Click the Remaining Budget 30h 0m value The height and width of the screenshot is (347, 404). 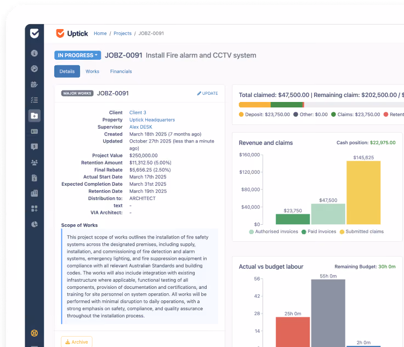click(387, 266)
